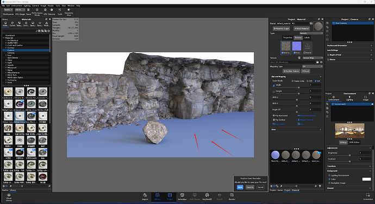Take a Screenshot with bottom-right icon
The height and width of the screenshot is (204, 375).
(368, 197)
